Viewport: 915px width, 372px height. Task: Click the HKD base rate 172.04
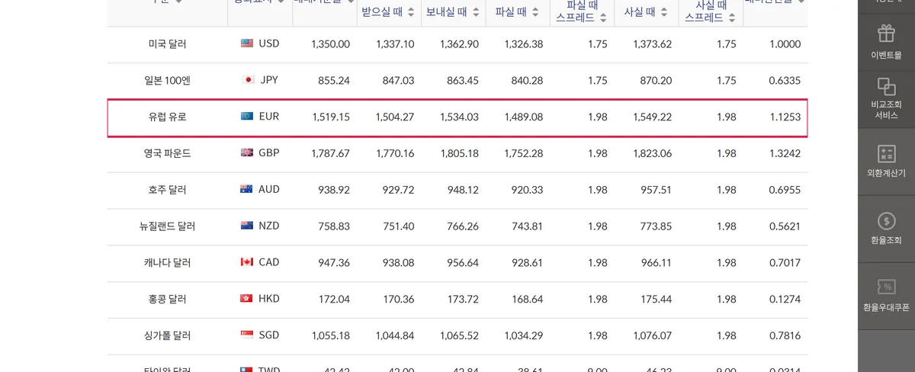pyautogui.click(x=334, y=300)
